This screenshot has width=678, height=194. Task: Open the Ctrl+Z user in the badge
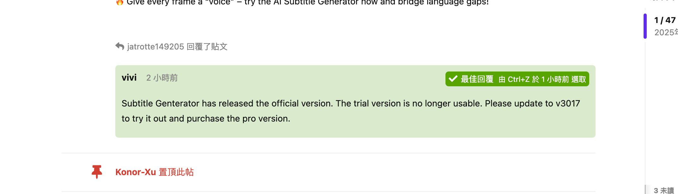(518, 79)
